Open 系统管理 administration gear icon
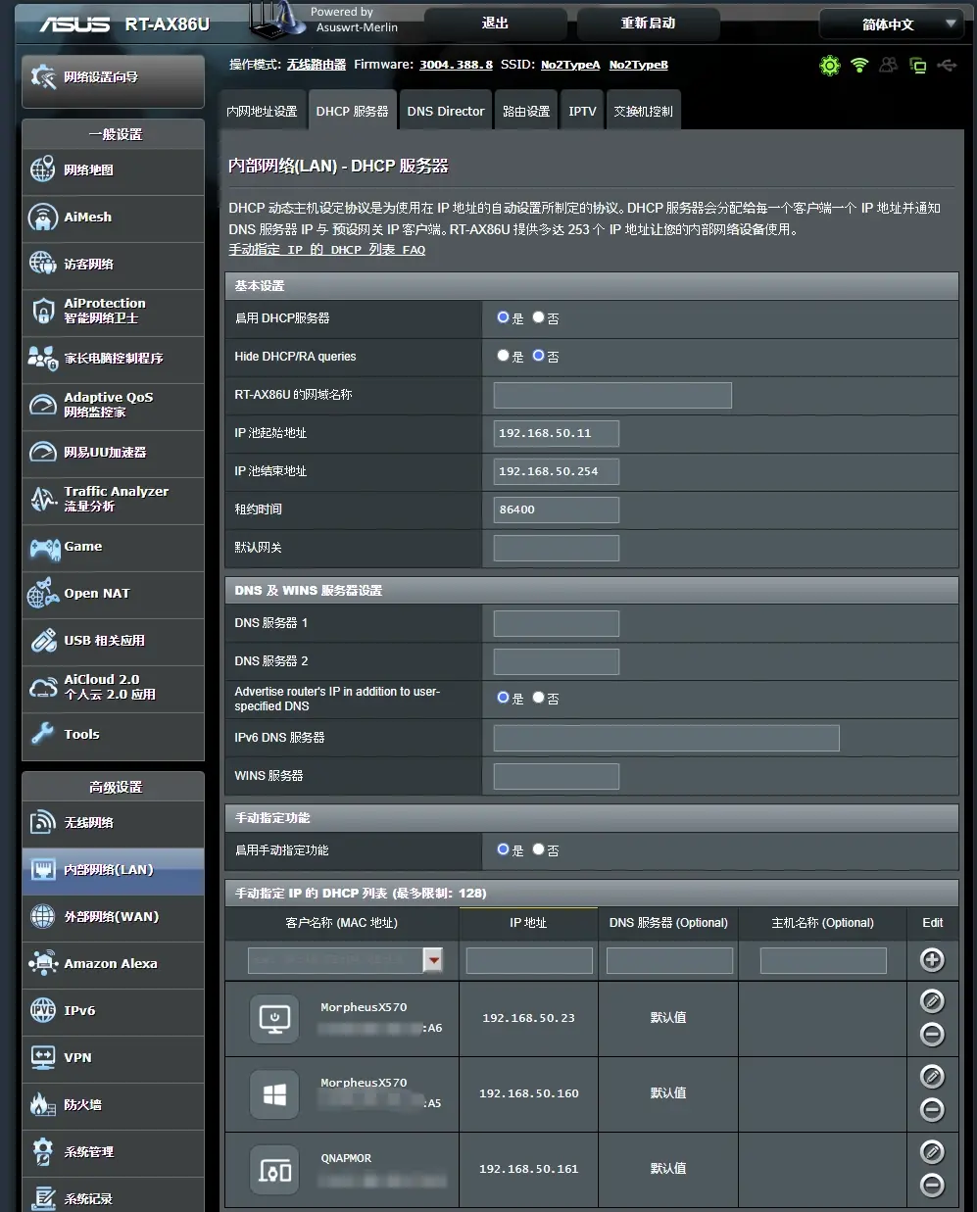The image size is (977, 1212). click(x=43, y=1151)
